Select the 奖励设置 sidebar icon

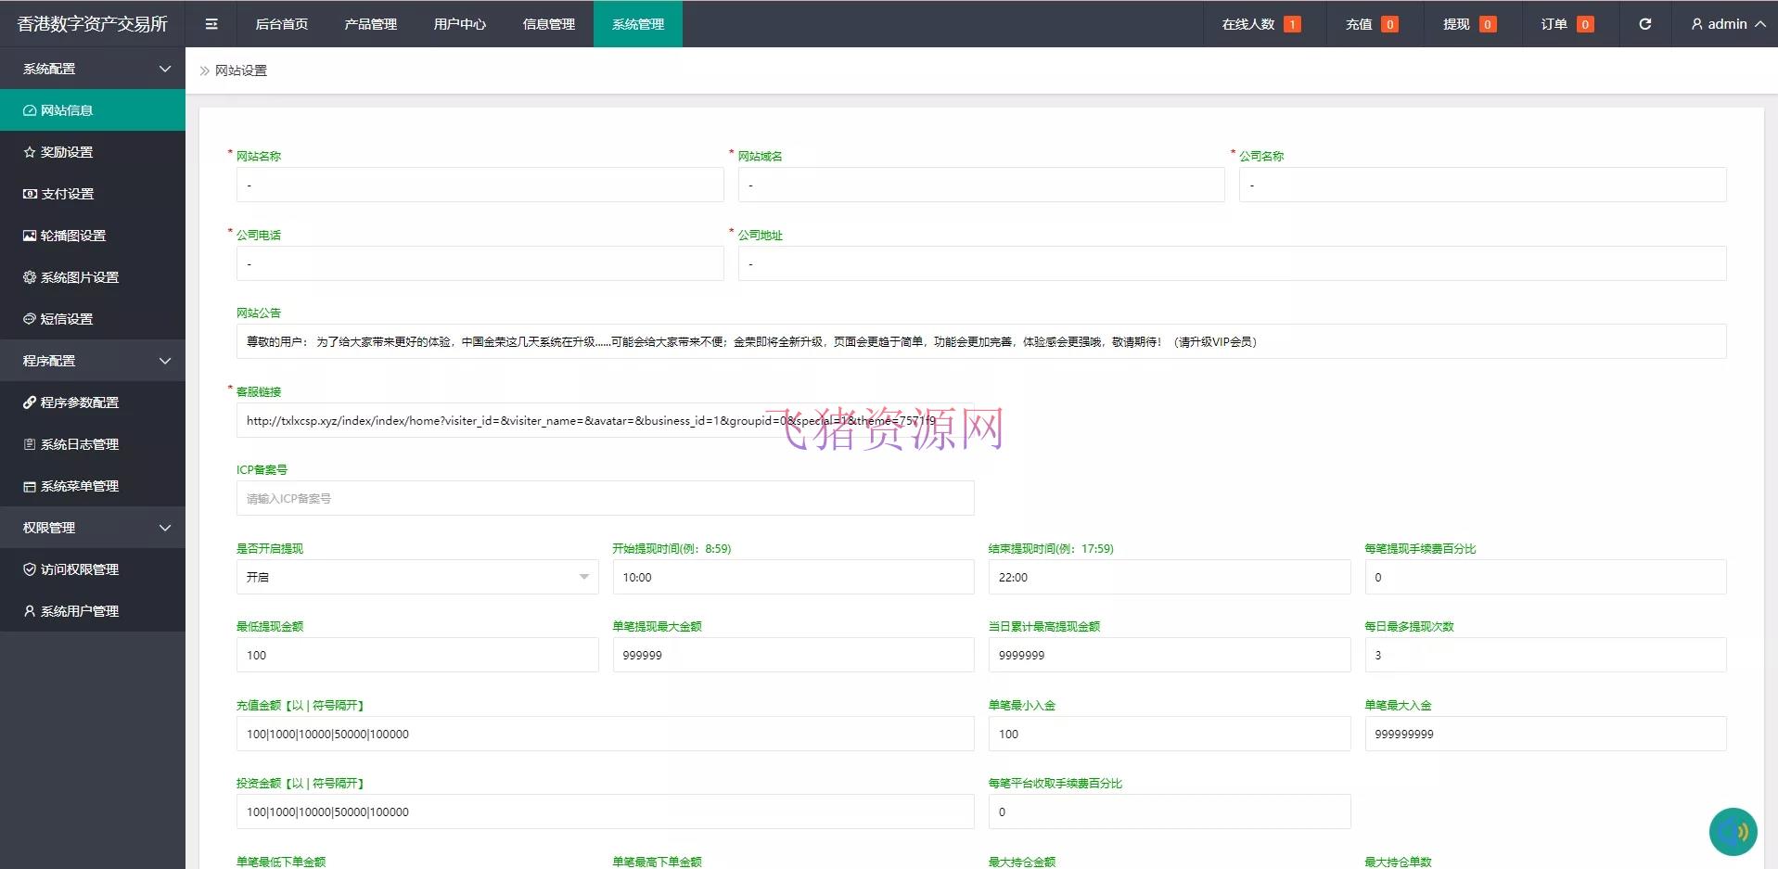click(x=29, y=151)
